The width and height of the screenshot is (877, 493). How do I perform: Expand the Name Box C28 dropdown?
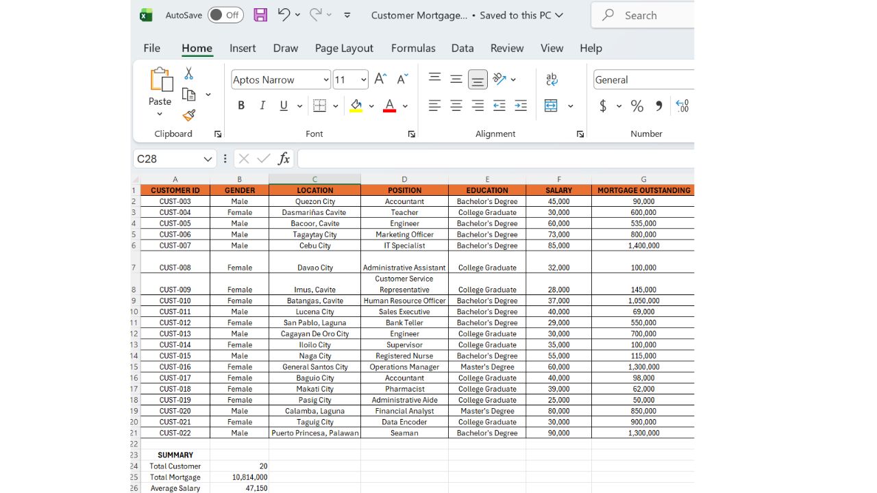tap(208, 159)
